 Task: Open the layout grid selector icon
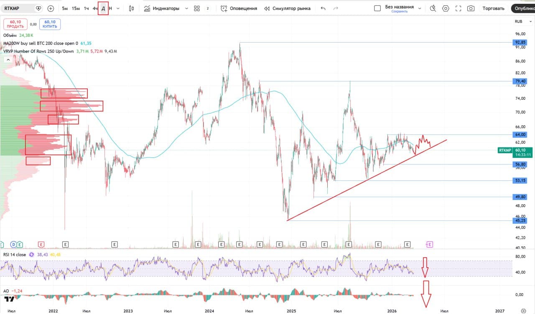coord(197,8)
